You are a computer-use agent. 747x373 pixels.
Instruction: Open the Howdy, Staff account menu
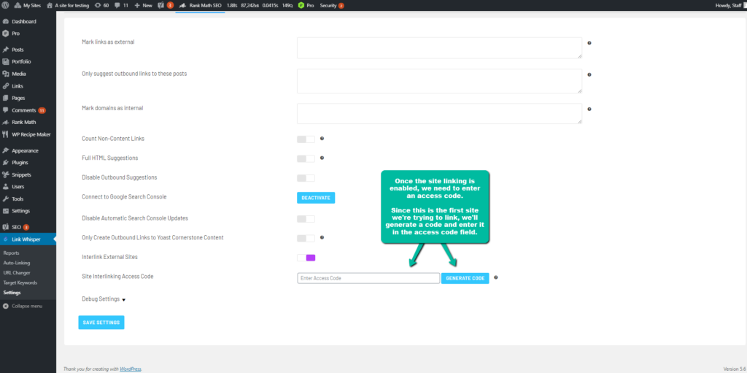(730, 5)
